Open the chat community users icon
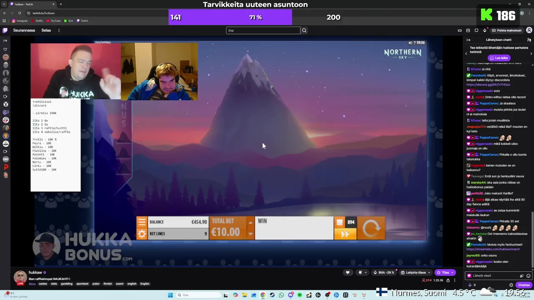The image size is (534, 300). click(x=529, y=40)
